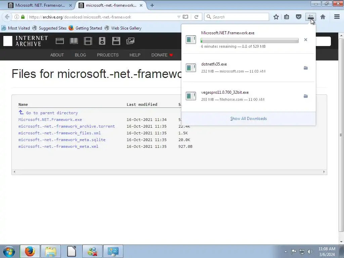This screenshot has width=344, height=258.
Task: Open microsoft.-net.-framework_files.xml link
Action: point(59,133)
